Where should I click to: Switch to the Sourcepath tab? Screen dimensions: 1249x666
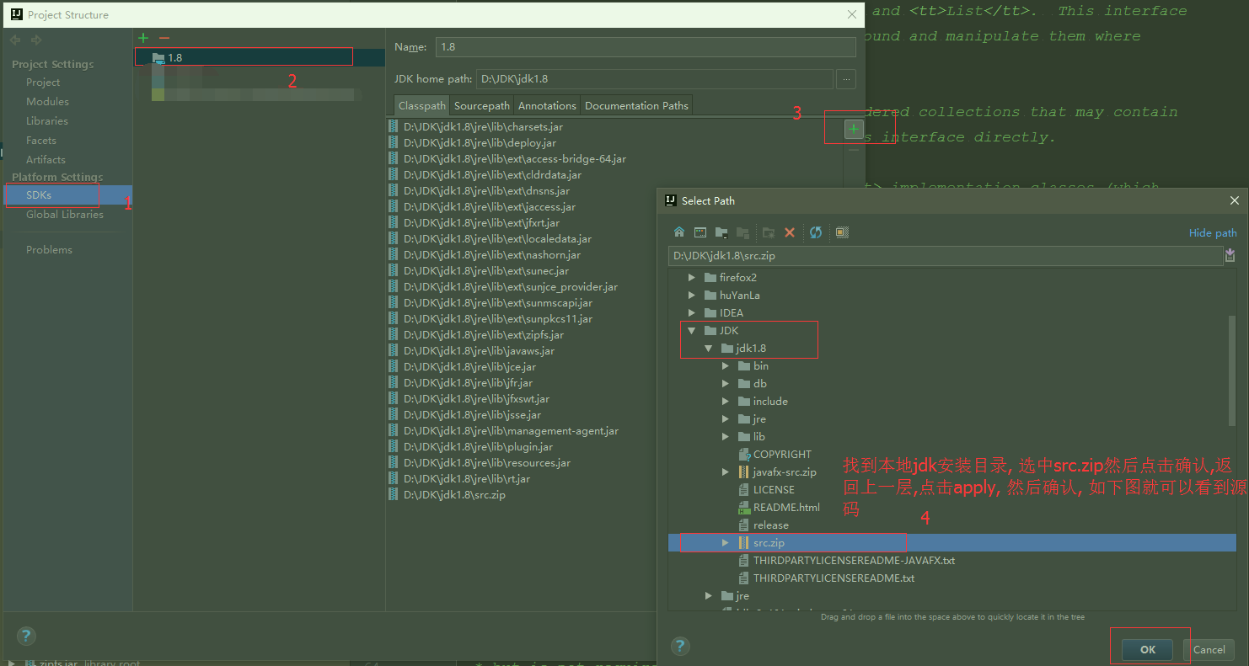(x=482, y=105)
